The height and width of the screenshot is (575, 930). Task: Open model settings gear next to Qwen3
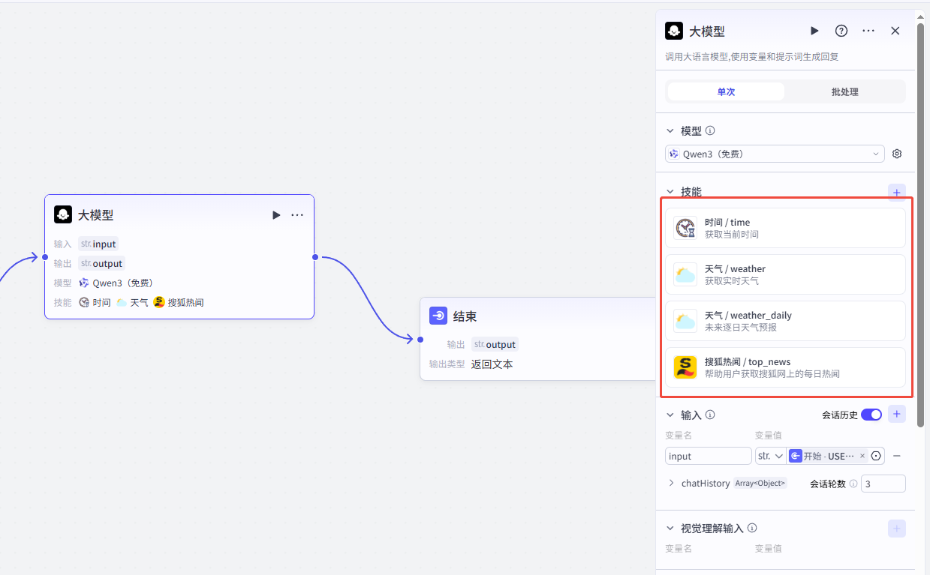(x=897, y=154)
